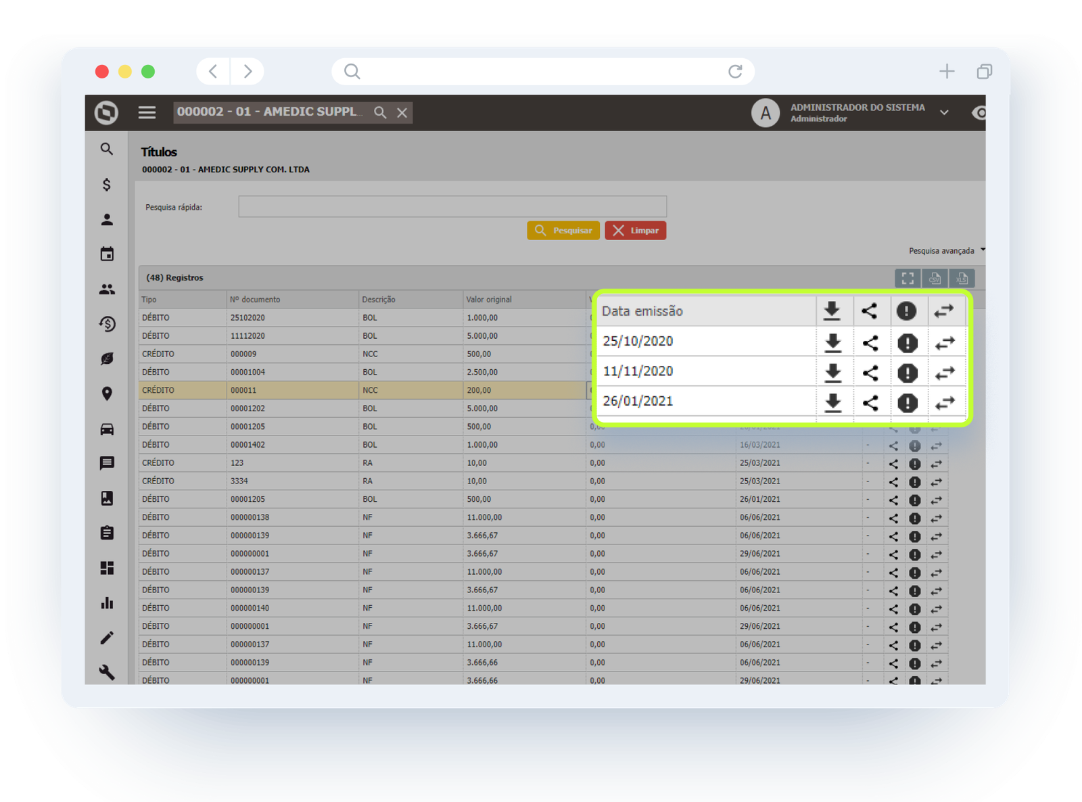
Task: Select the cell with document number 000009
Action: 293,354
